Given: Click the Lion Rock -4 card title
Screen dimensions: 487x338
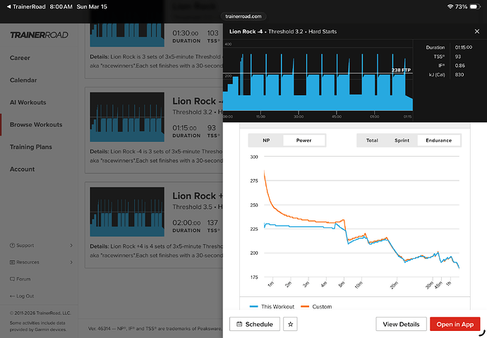Looking at the screenshot, I should click(x=198, y=101).
